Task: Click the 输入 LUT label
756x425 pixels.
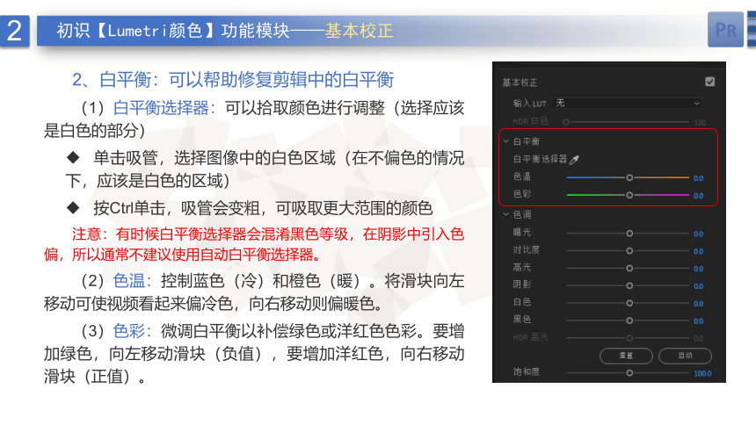Action: (x=529, y=103)
